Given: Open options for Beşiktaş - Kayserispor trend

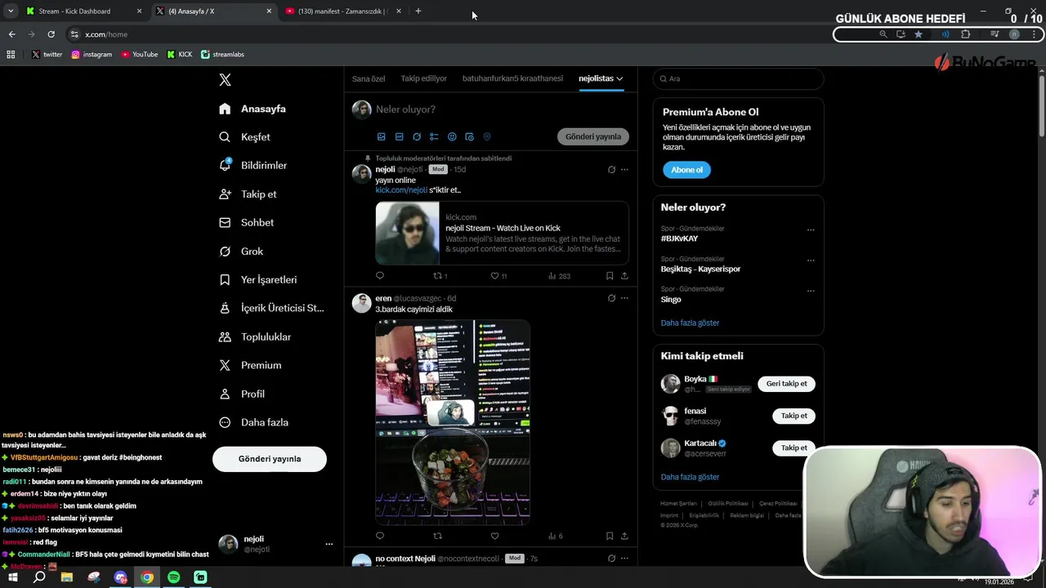Looking at the screenshot, I should pyautogui.click(x=811, y=261).
